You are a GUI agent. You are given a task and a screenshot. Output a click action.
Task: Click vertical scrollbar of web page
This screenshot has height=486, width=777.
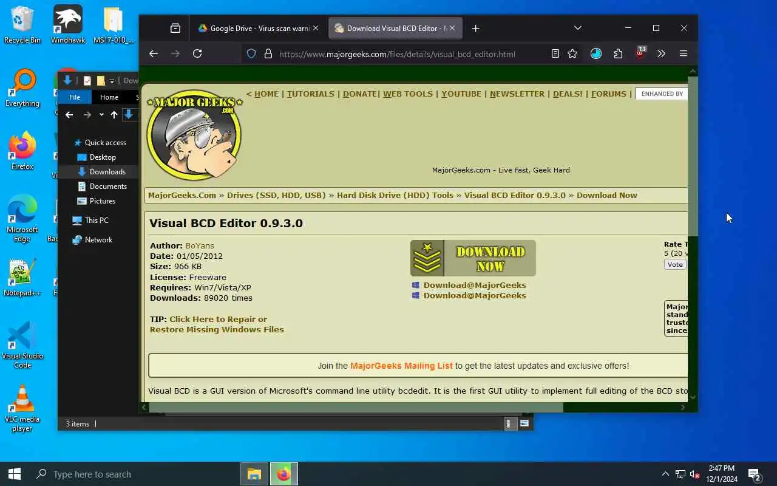pos(693,157)
